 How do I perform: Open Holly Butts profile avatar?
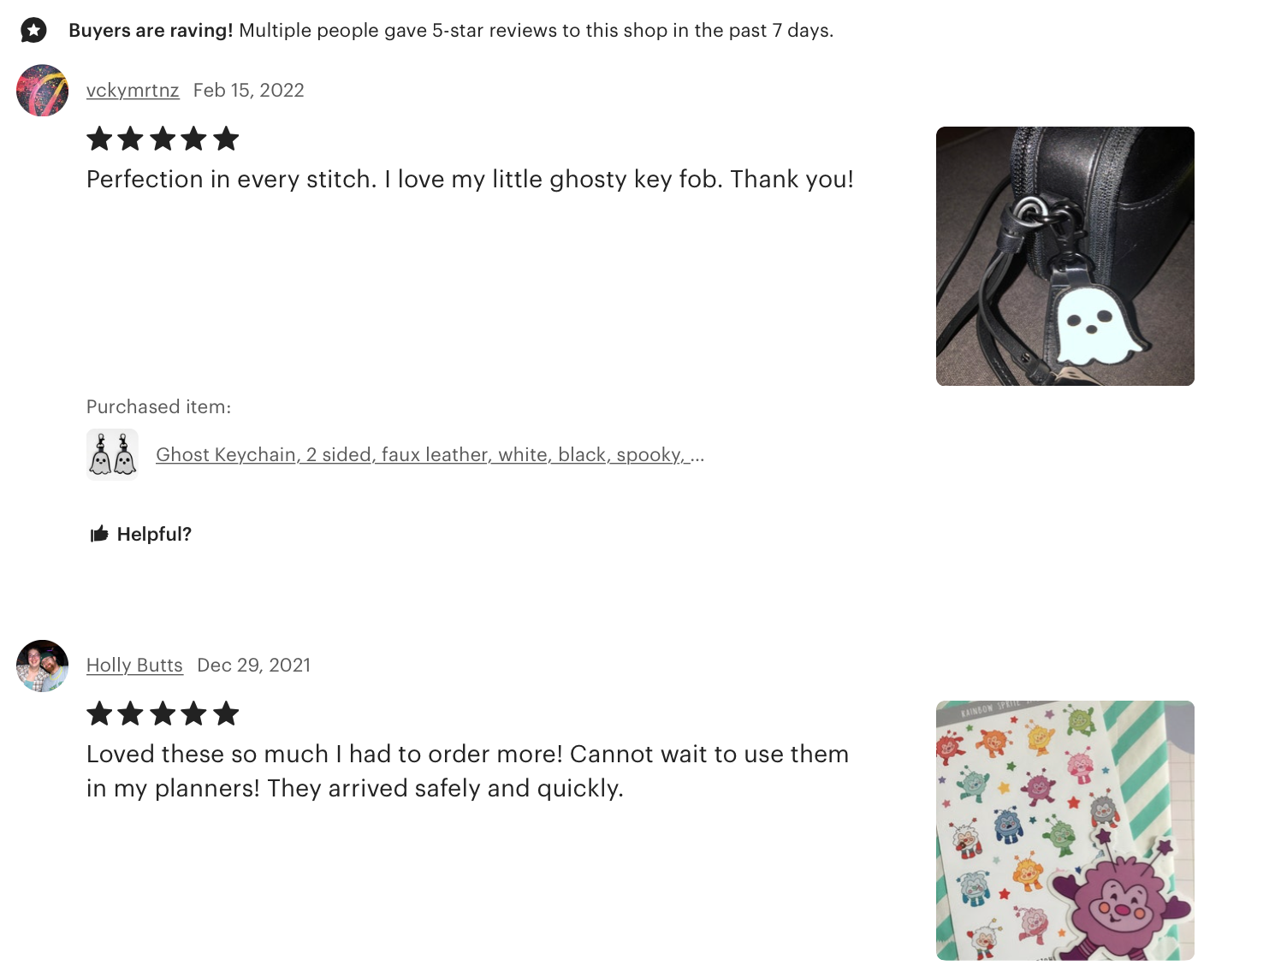point(42,666)
